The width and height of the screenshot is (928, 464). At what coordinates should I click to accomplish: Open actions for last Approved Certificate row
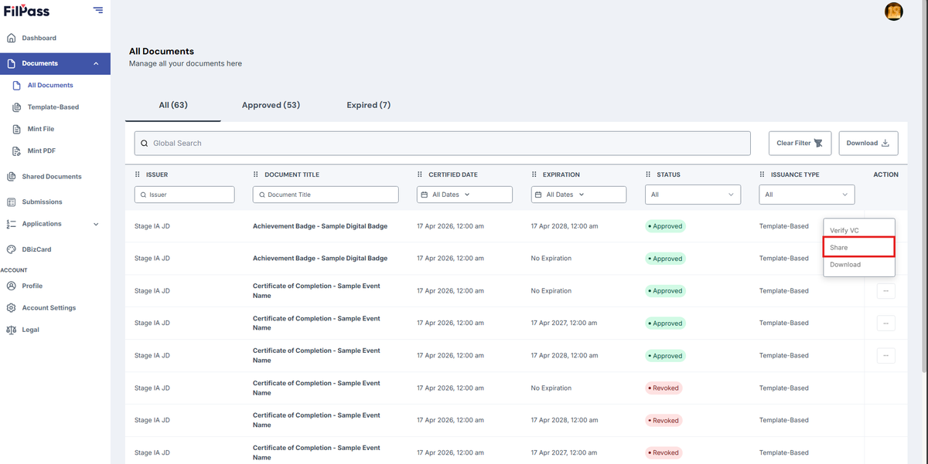click(886, 356)
